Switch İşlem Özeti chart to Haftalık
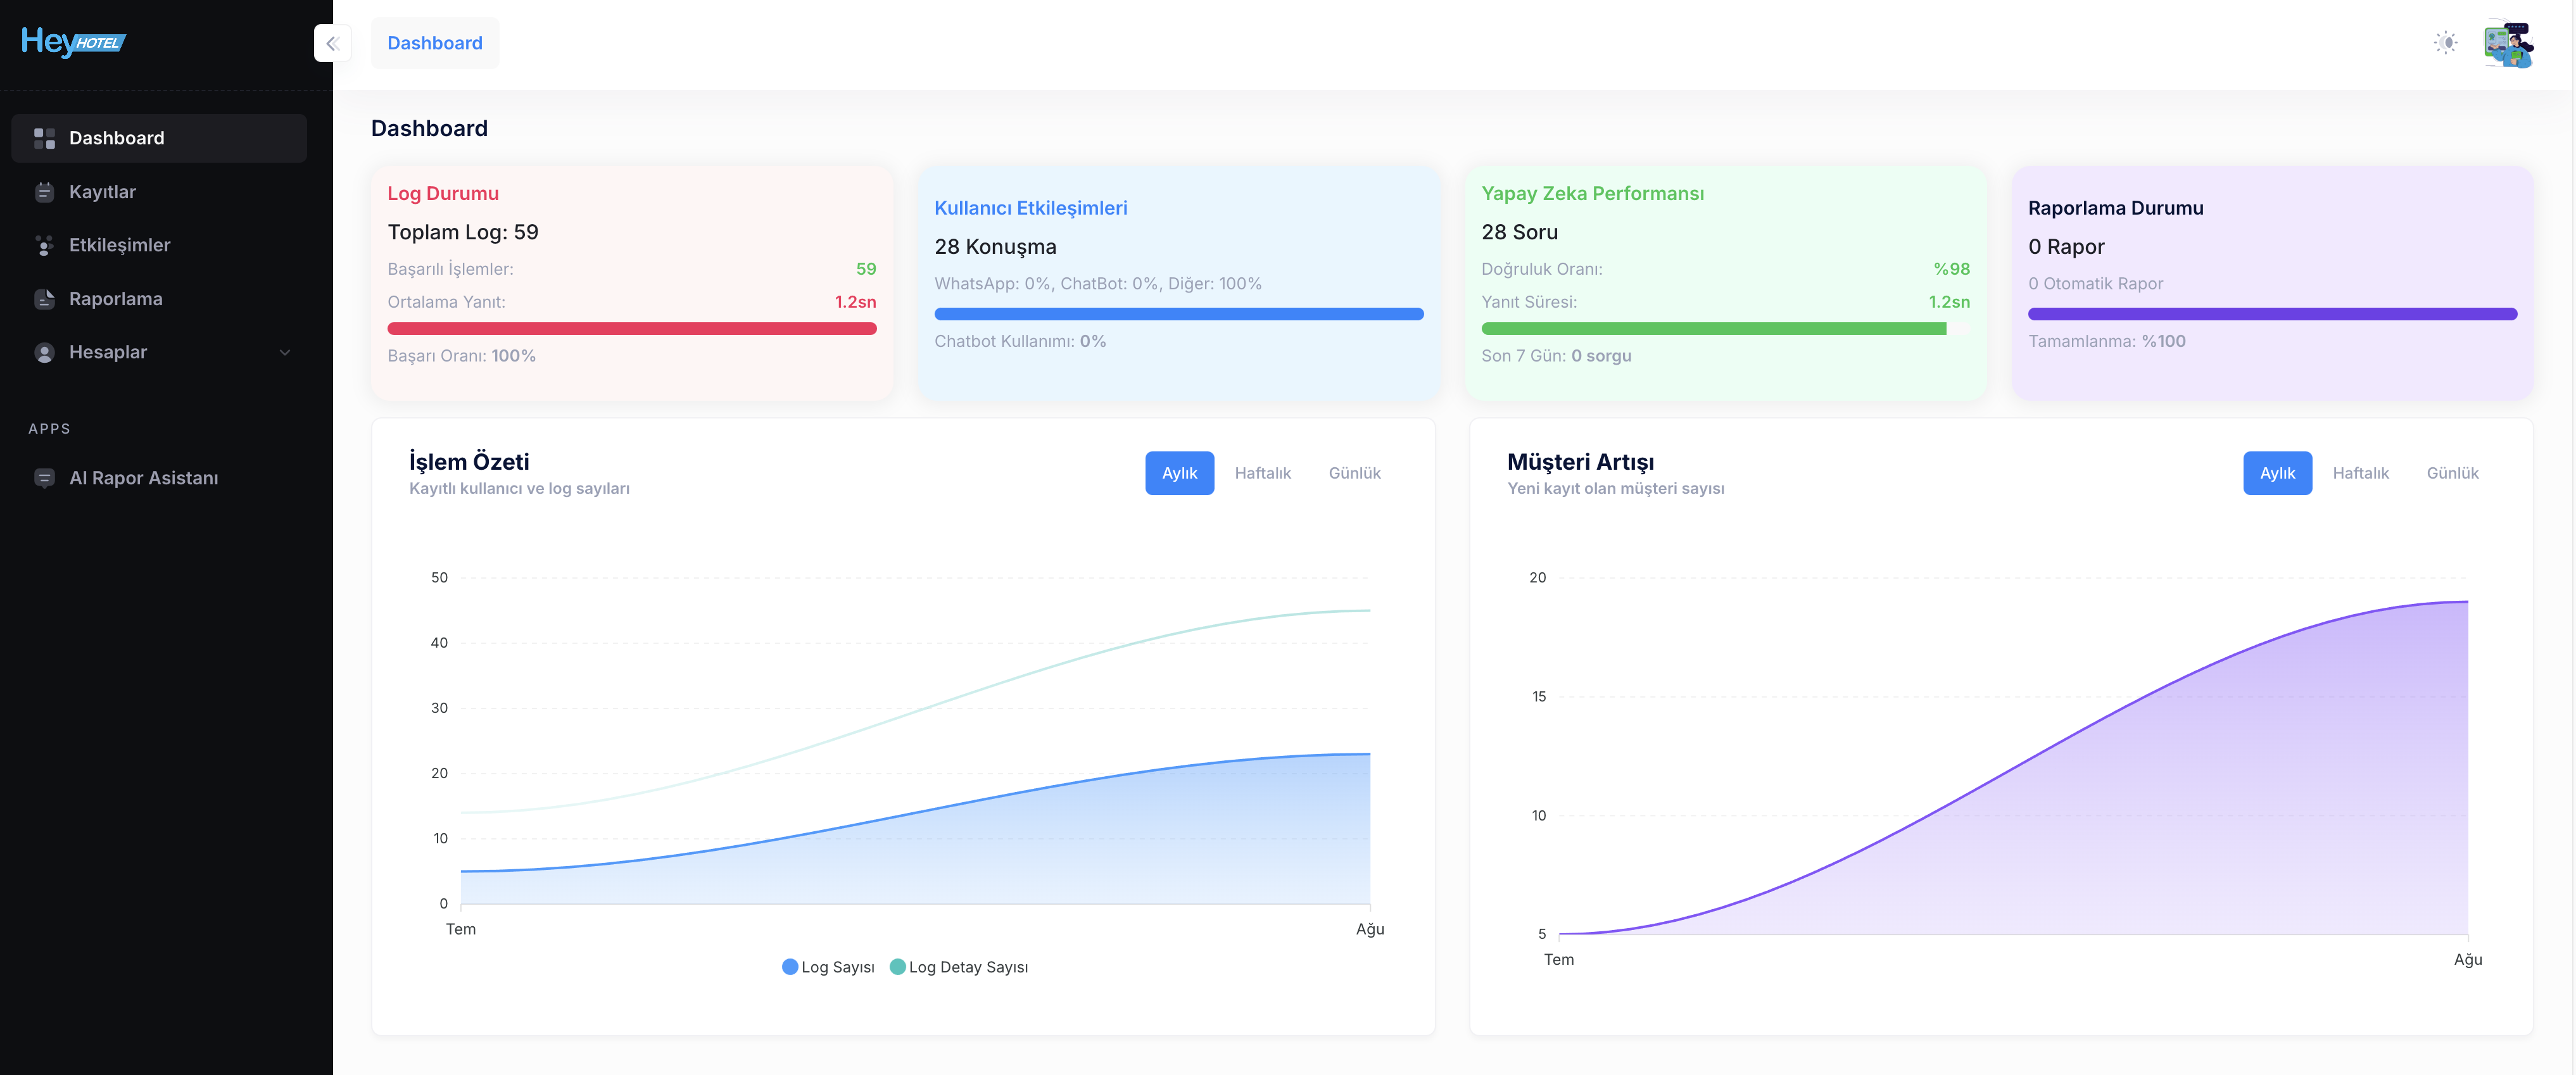Image resolution: width=2576 pixels, height=1075 pixels. coord(1262,473)
